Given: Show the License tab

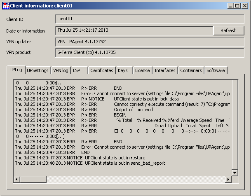Looking at the screenshot, I should (143, 70).
